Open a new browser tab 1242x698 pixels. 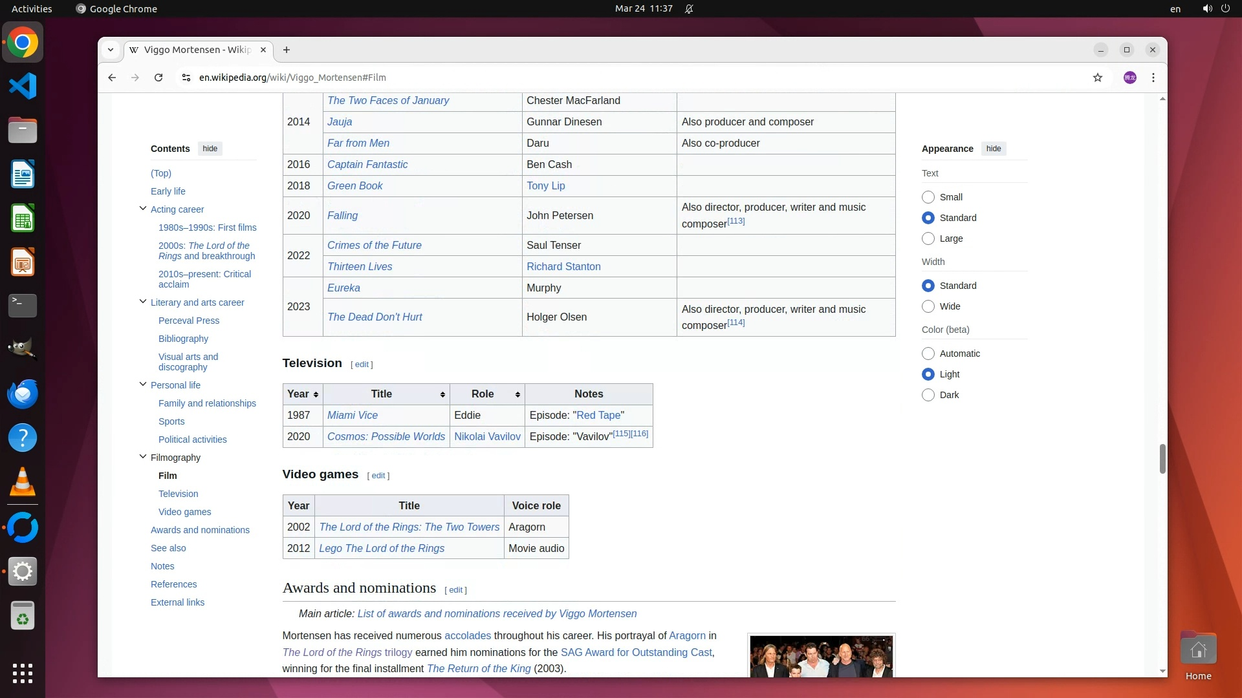[287, 50]
